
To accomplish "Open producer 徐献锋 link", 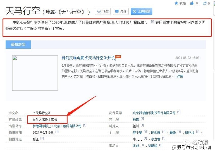I will pyautogui.click(x=153, y=146).
